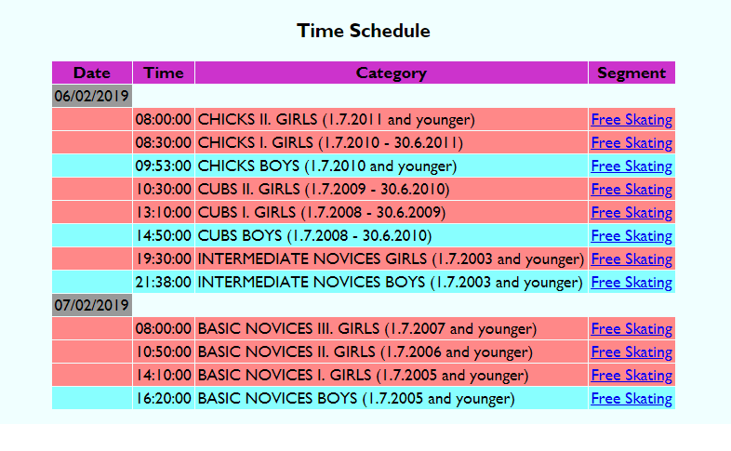This screenshot has height=451, width=731.
Task: Click the Time column header
Action: (x=164, y=73)
